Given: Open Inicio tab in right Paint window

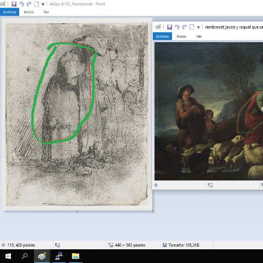Looking at the screenshot, I should (181, 36).
